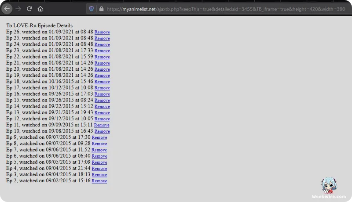Viewport: 352px width, 202px height.
Task: Remove Ep 25 watched entry
Action: [102, 38]
